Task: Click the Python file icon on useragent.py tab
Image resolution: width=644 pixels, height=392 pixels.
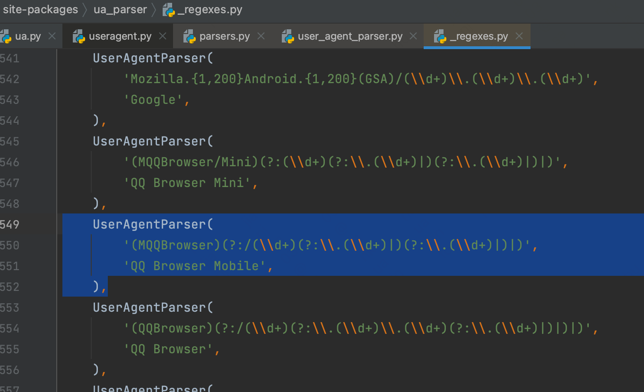Action: click(79, 36)
